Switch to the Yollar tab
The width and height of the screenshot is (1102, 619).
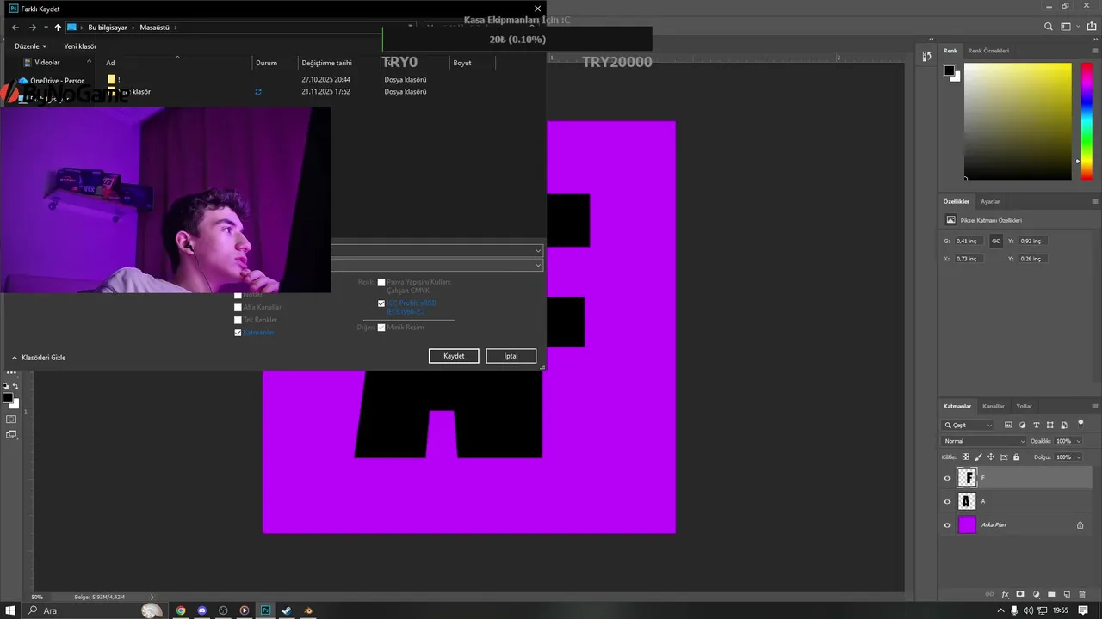tap(1025, 406)
